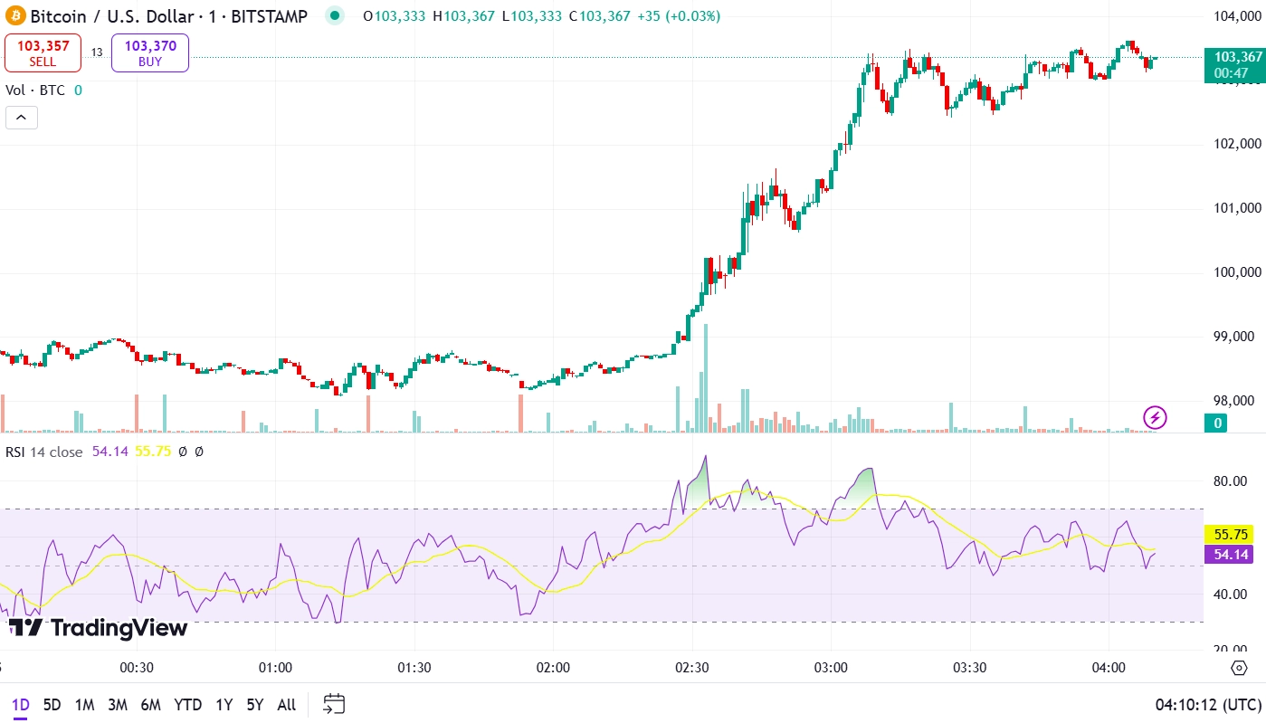1266x723 pixels.
Task: Click the 02:00 time axis label
Action: pos(553,668)
